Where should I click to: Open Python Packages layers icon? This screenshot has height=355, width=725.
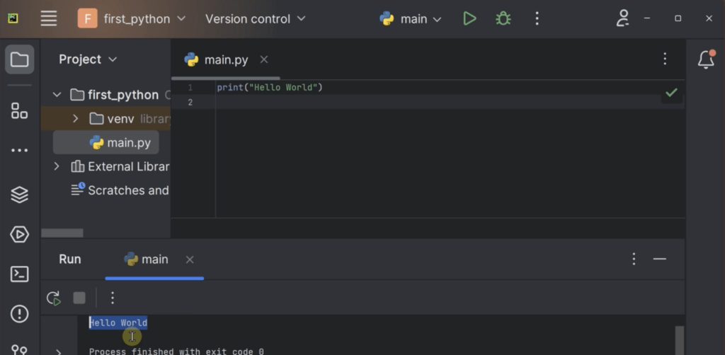(x=20, y=194)
